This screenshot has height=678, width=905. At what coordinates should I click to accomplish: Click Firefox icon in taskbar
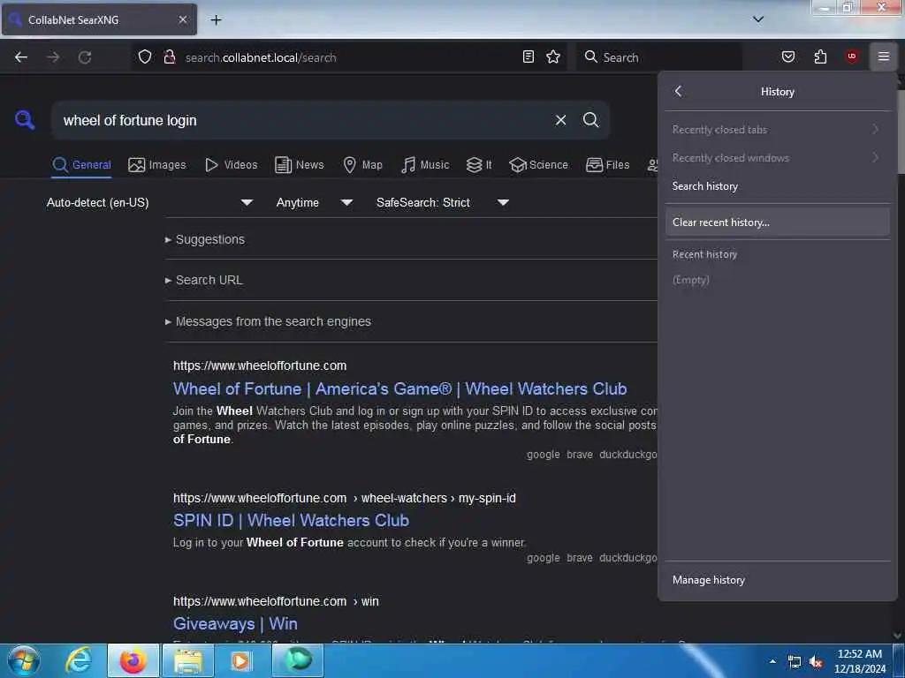[133, 660]
